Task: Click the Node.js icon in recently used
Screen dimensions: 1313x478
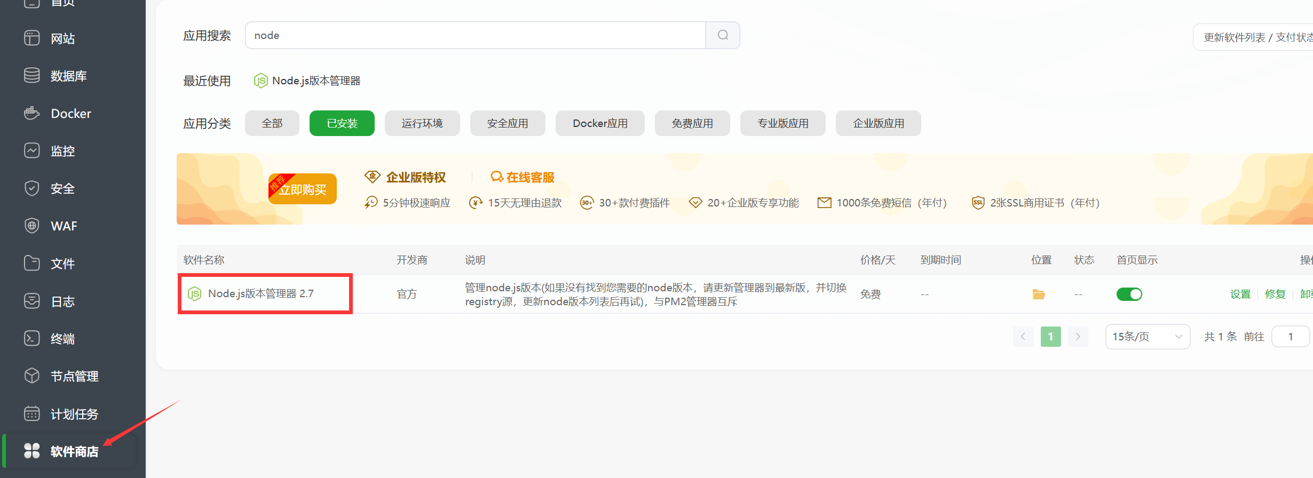Action: (x=260, y=81)
